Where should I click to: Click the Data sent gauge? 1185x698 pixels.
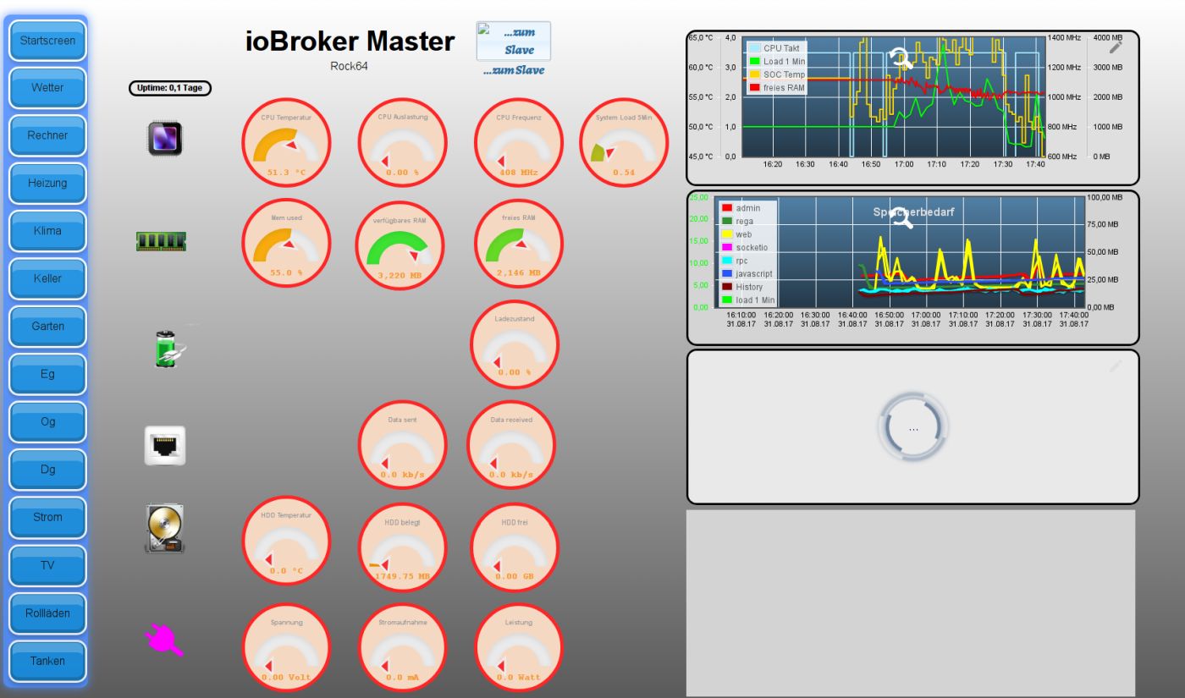(402, 445)
